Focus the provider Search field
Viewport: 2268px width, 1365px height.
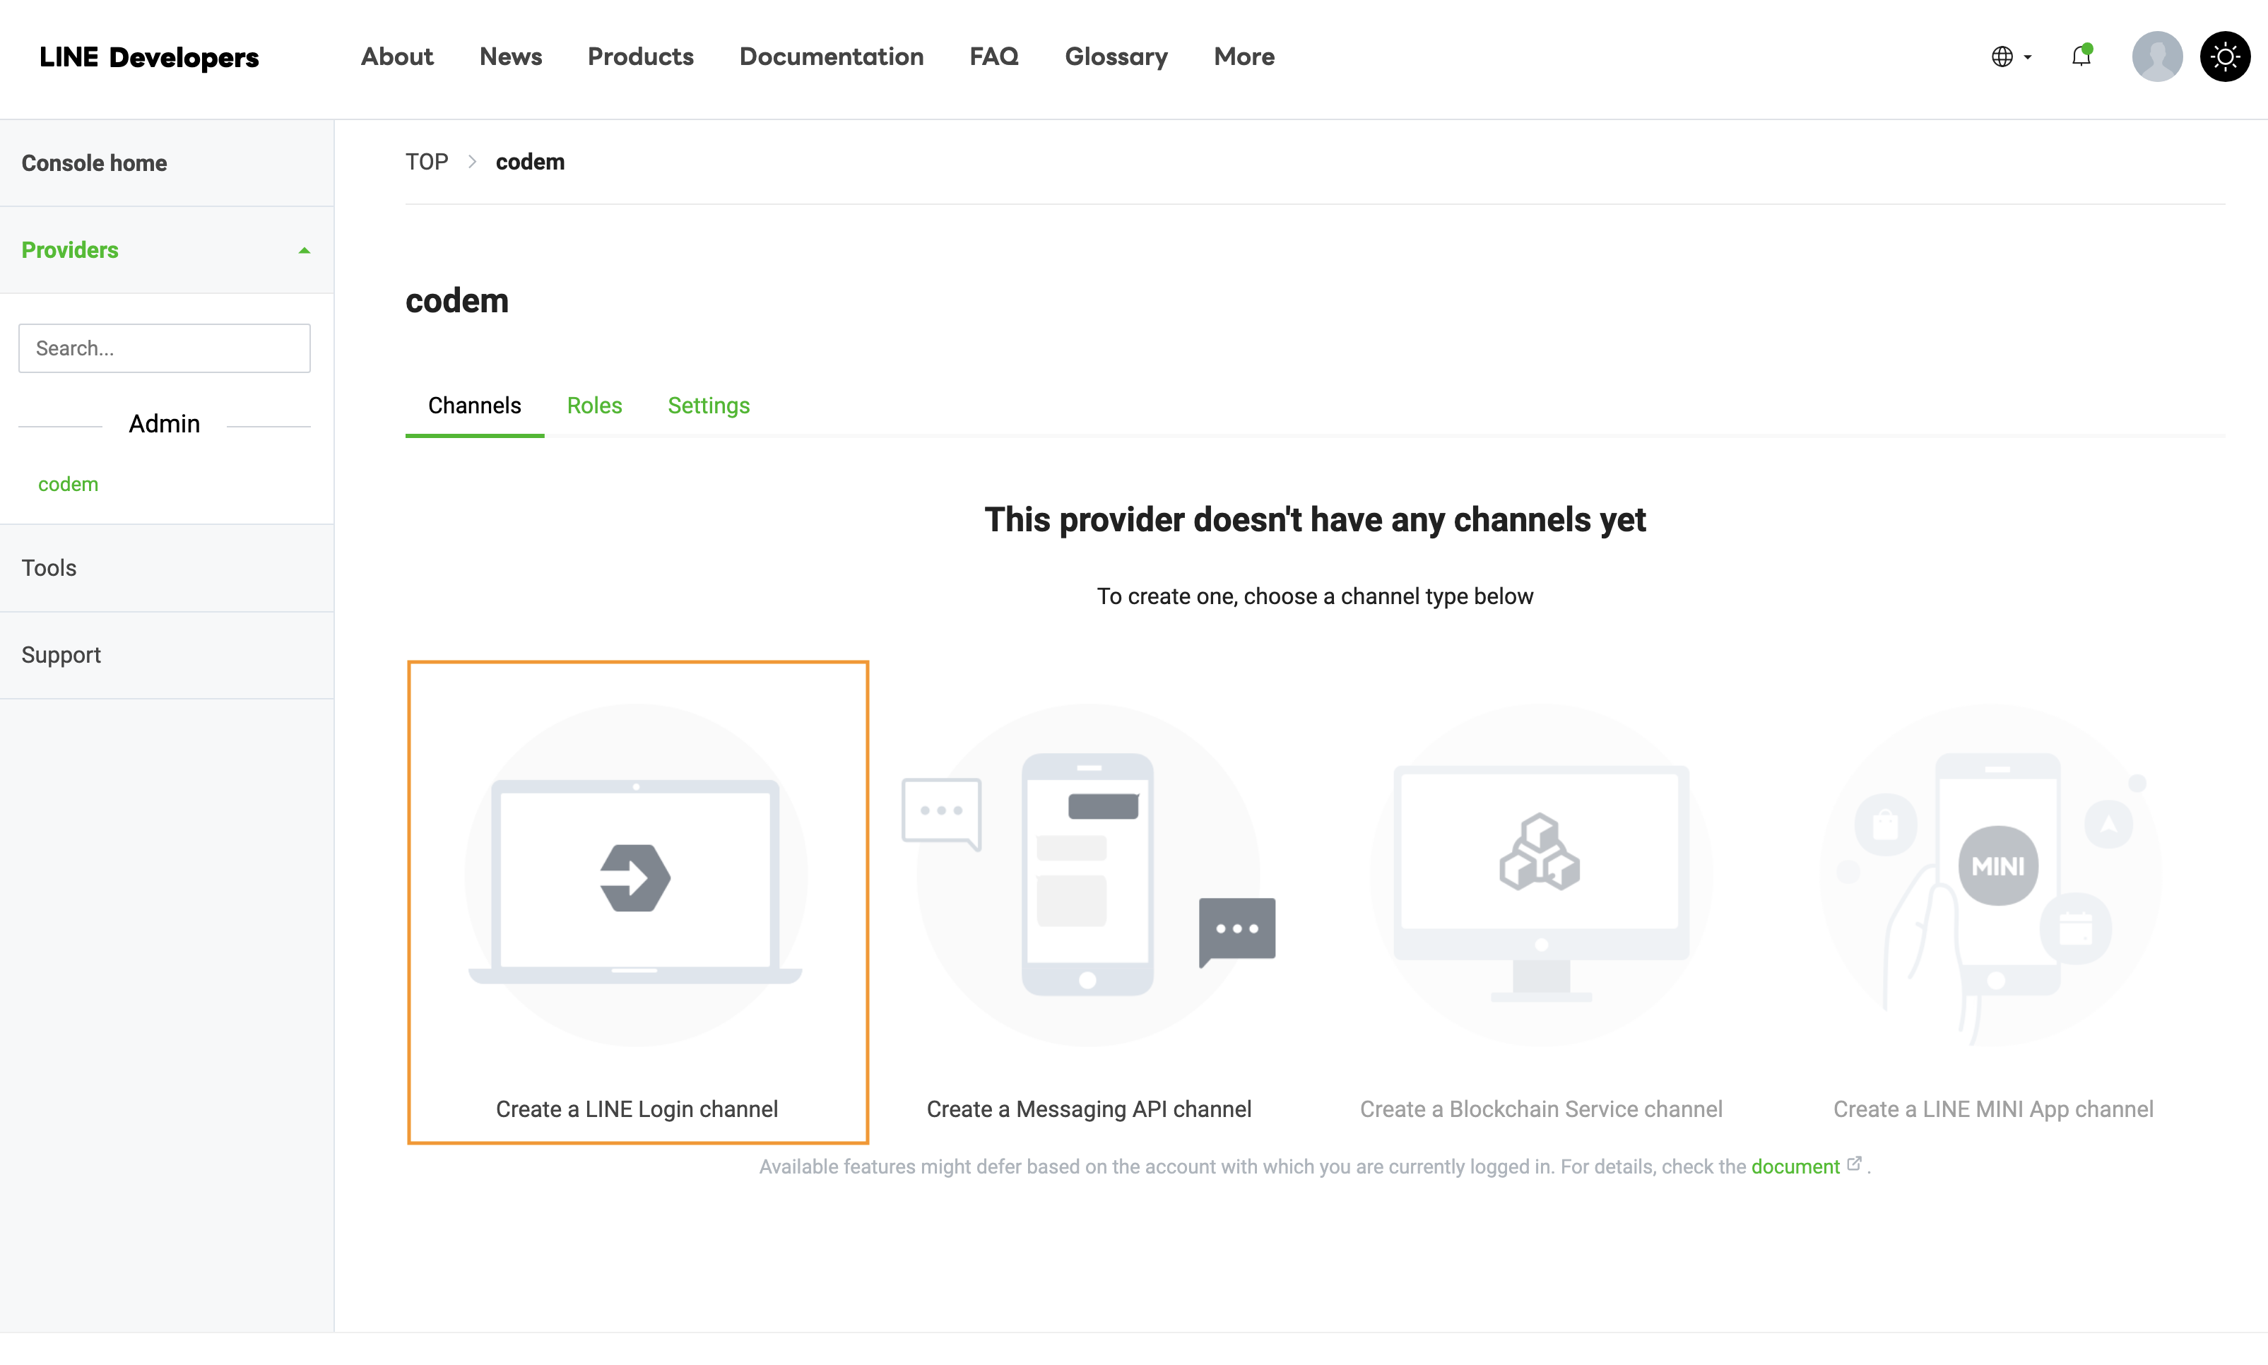[x=165, y=348]
